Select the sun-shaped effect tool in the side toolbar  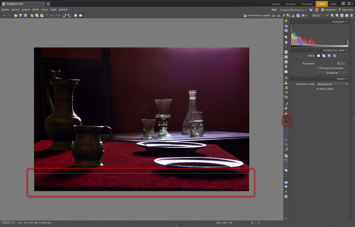coord(286,192)
